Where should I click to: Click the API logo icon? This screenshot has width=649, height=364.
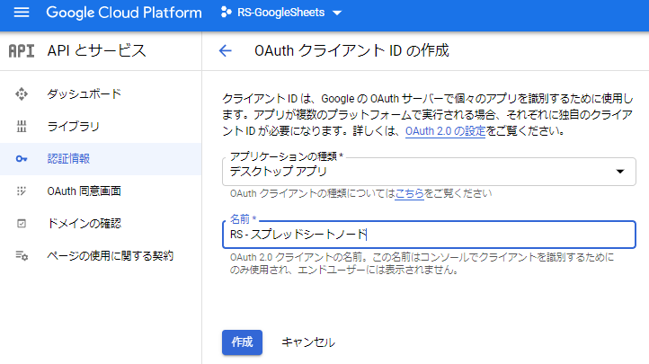pyautogui.click(x=22, y=51)
